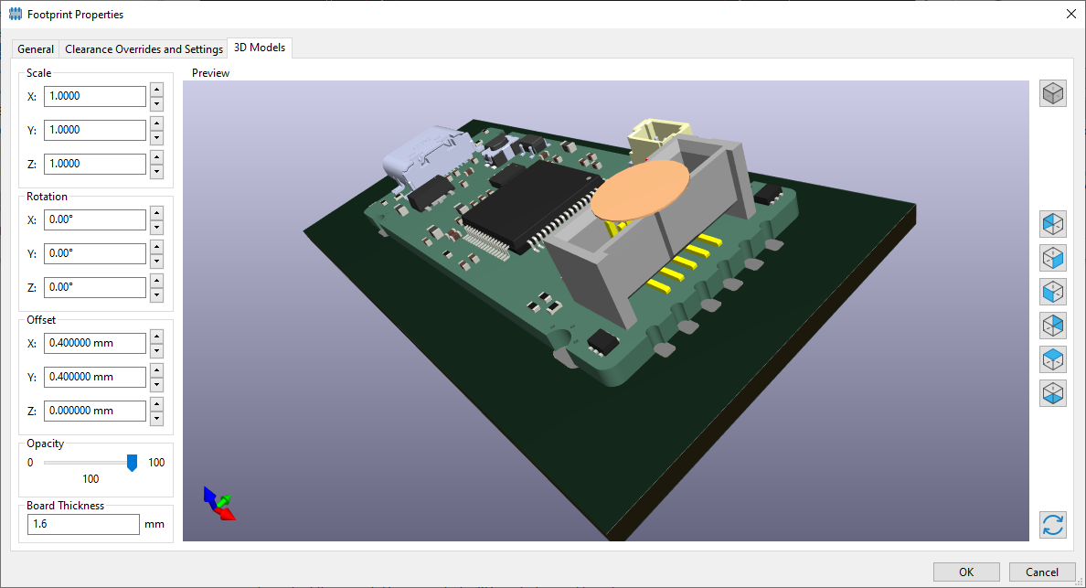This screenshot has width=1086, height=588.
Task: Switch to the top view cube icon
Action: coord(1053,359)
